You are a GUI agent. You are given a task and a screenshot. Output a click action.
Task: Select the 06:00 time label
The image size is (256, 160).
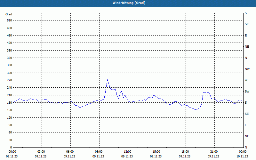tap(69, 152)
